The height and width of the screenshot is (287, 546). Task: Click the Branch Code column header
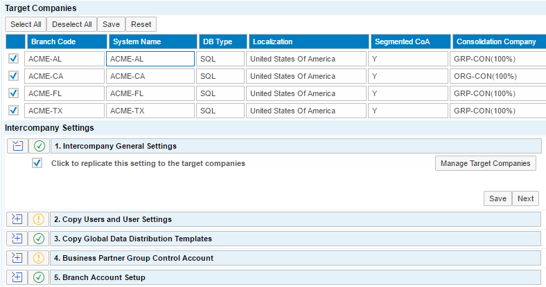(x=64, y=41)
